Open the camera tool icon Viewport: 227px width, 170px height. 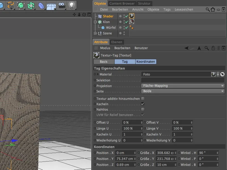(62, 5)
